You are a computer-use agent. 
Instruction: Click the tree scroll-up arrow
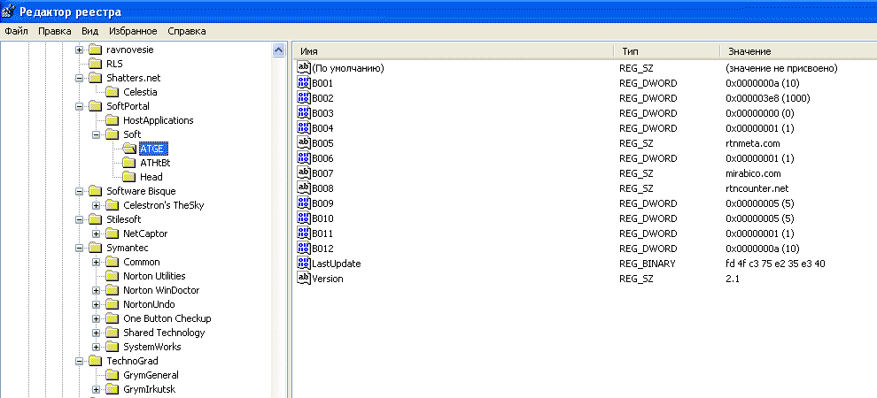[278, 50]
